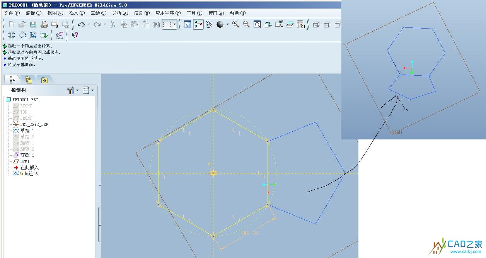Click the Refit view icon
Image resolution: width=486 pixels, height=258 pixels.
(x=257, y=24)
